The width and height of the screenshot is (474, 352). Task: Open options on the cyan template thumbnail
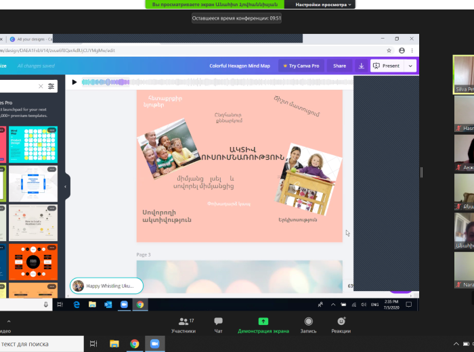tap(51, 130)
